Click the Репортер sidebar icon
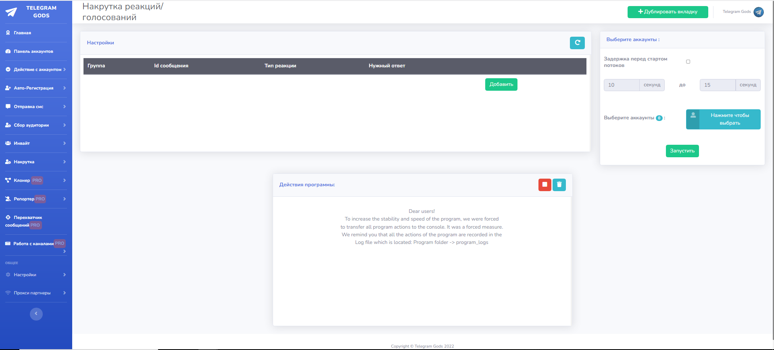The height and width of the screenshot is (350, 774). coord(8,199)
